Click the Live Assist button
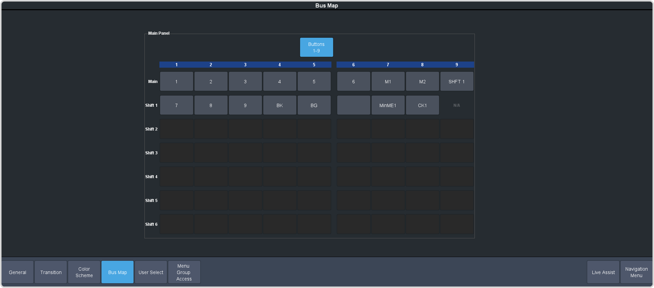Screen dimensions: 654x288 tap(603, 272)
